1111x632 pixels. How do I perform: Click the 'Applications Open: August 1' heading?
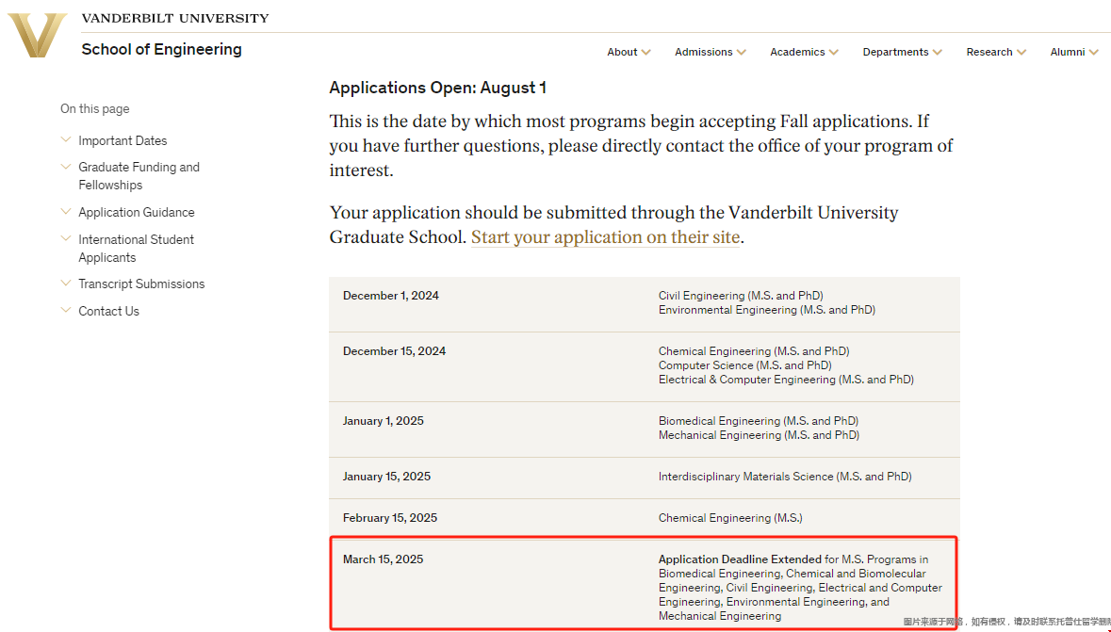(438, 88)
